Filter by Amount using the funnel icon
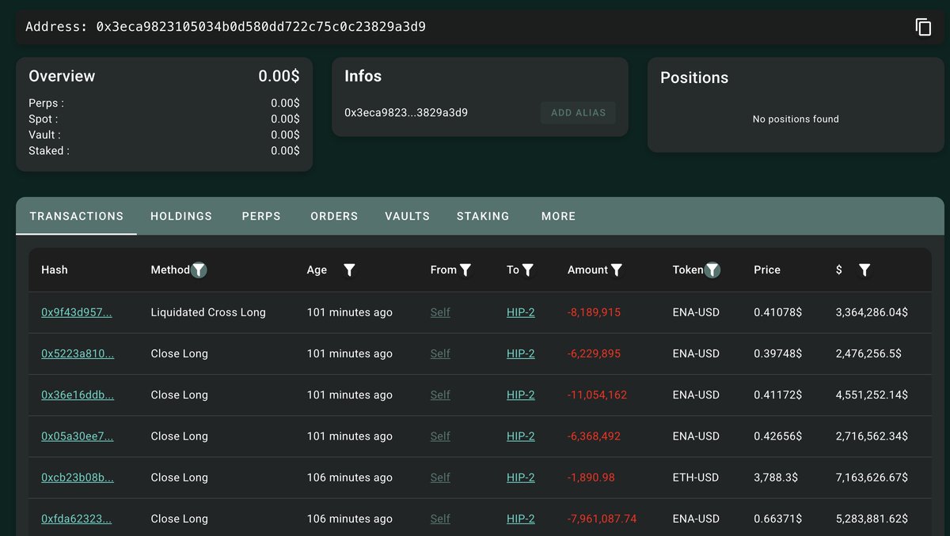The width and height of the screenshot is (950, 536). [617, 270]
